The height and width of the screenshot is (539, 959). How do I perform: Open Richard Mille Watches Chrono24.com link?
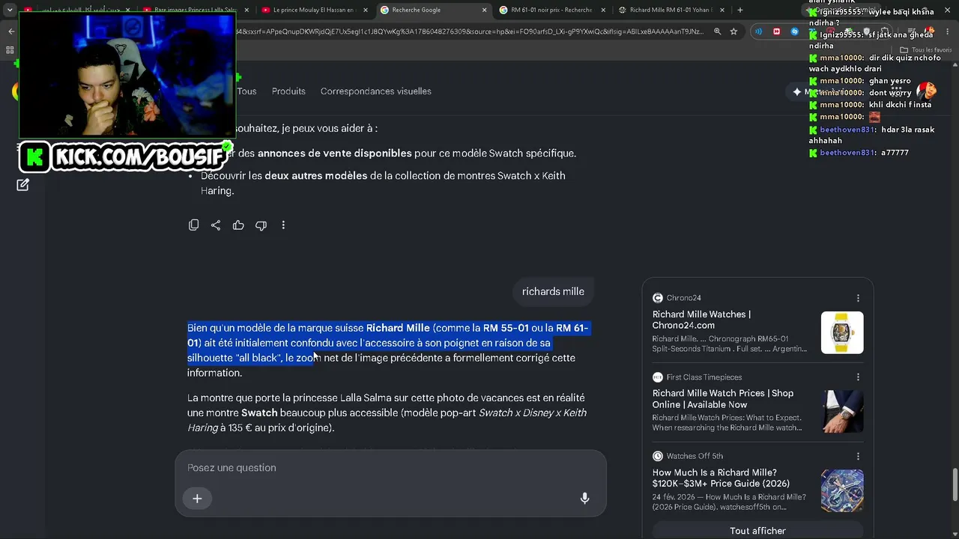point(701,320)
